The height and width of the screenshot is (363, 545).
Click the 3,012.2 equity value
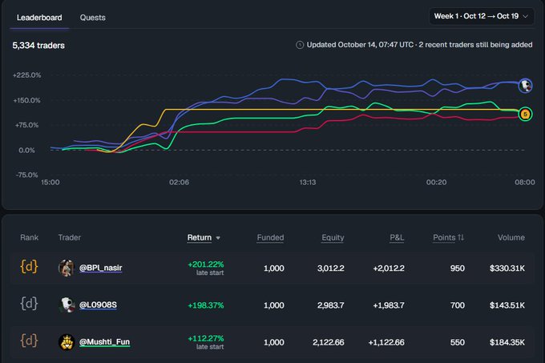330,268
